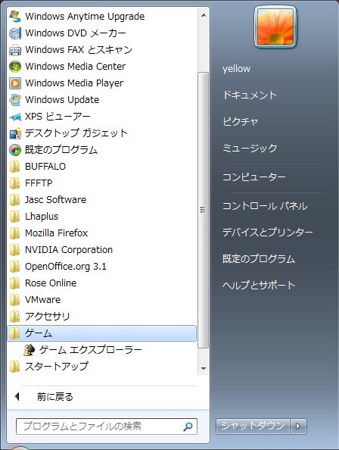Click the FFFTP folder icon
Screen dimensions: 339x450
tap(14, 183)
